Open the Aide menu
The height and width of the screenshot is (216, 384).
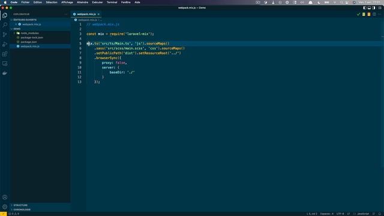(137, 2)
